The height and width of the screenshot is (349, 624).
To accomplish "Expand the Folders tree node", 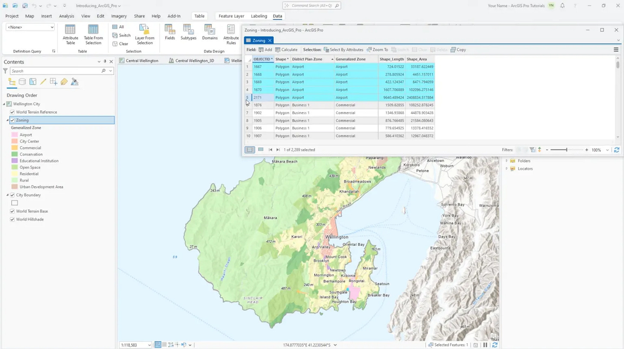I will pos(507,161).
